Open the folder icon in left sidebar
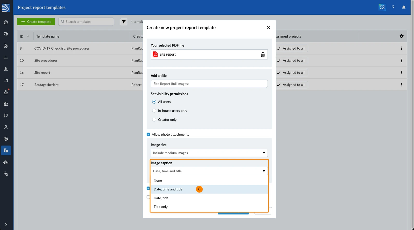The height and width of the screenshot is (230, 414). [6, 81]
